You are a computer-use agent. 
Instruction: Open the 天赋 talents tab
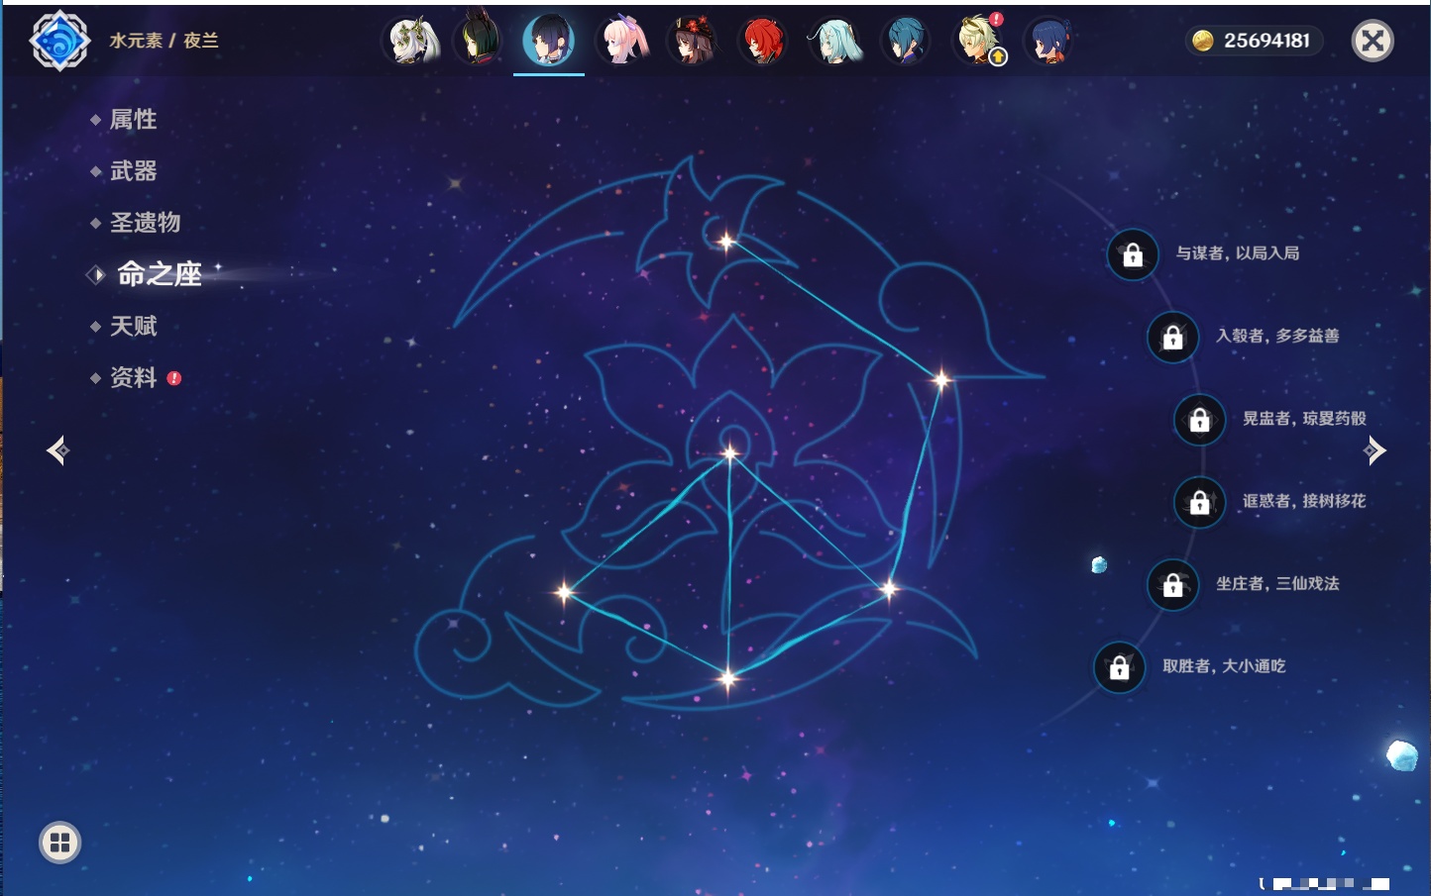pyautogui.click(x=133, y=326)
